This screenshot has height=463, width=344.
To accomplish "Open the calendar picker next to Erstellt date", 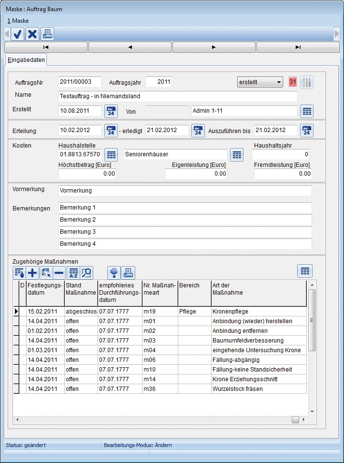I will click(x=111, y=111).
